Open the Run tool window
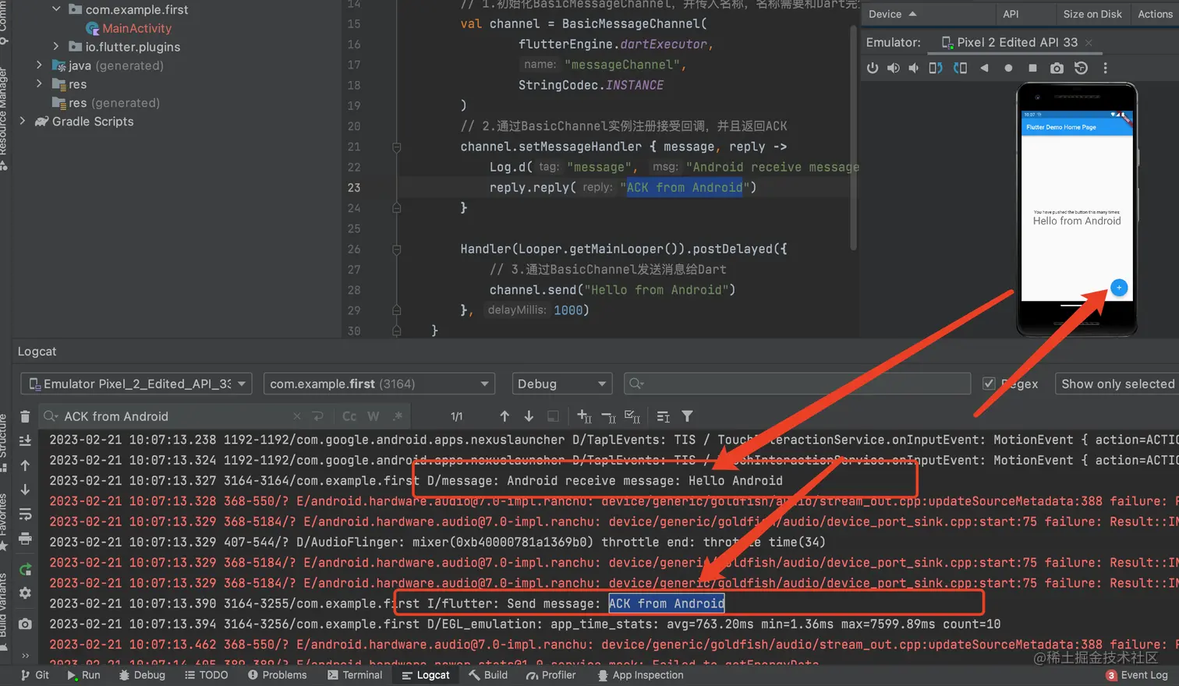The image size is (1179, 686). [83, 675]
